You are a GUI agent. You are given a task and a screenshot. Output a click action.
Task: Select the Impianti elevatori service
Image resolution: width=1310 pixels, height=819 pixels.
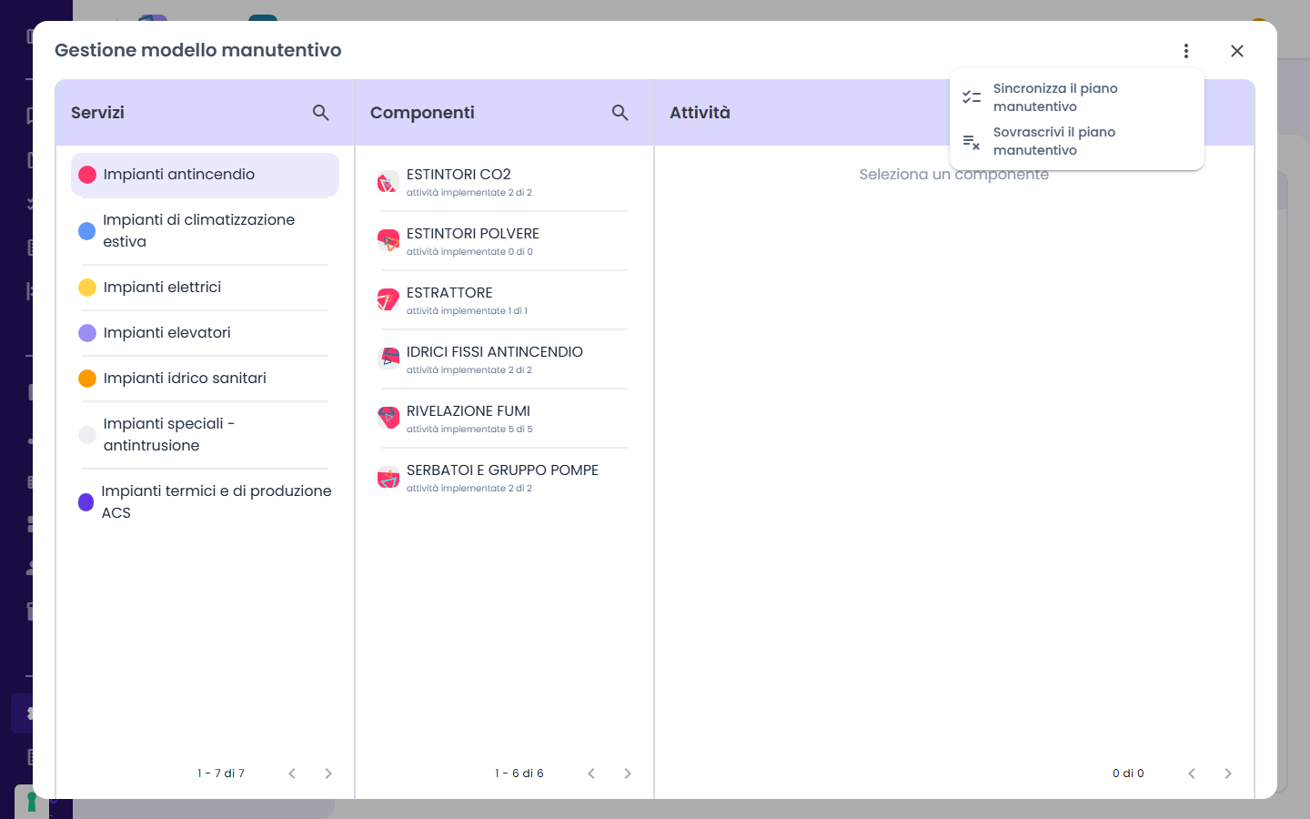(205, 333)
